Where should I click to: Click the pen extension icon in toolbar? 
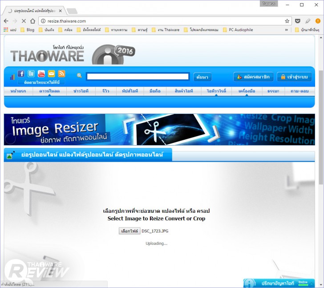308,21
